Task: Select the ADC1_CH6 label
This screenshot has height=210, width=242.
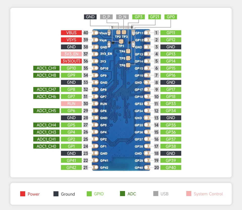Action: [46, 96]
